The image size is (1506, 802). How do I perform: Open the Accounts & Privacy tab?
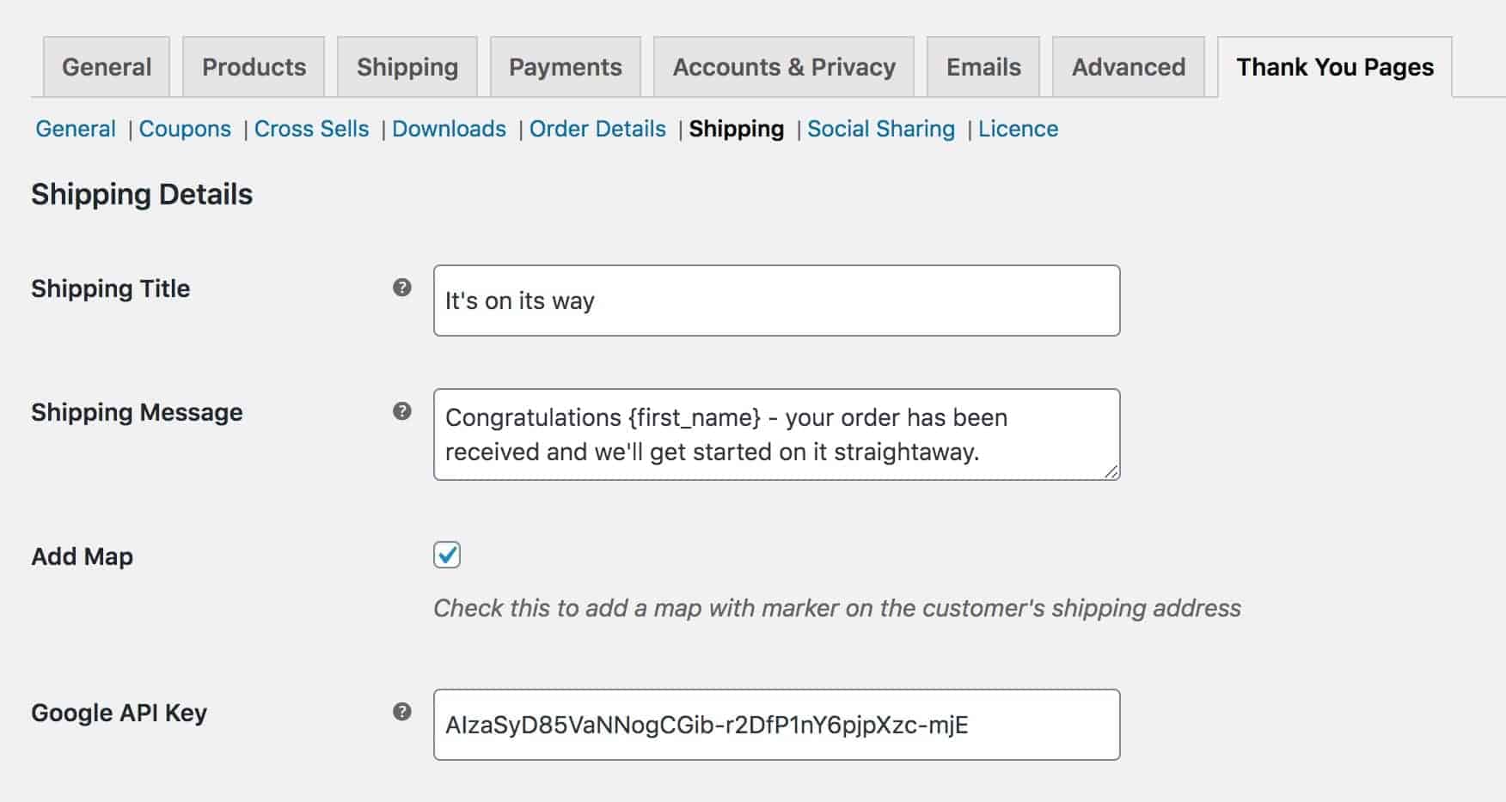784,67
